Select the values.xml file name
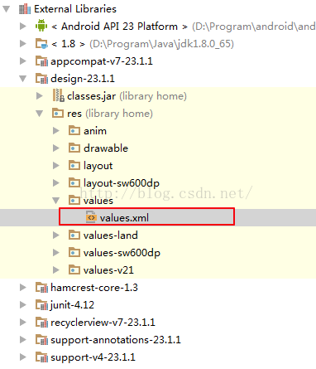The width and height of the screenshot is (316, 369). point(124,218)
